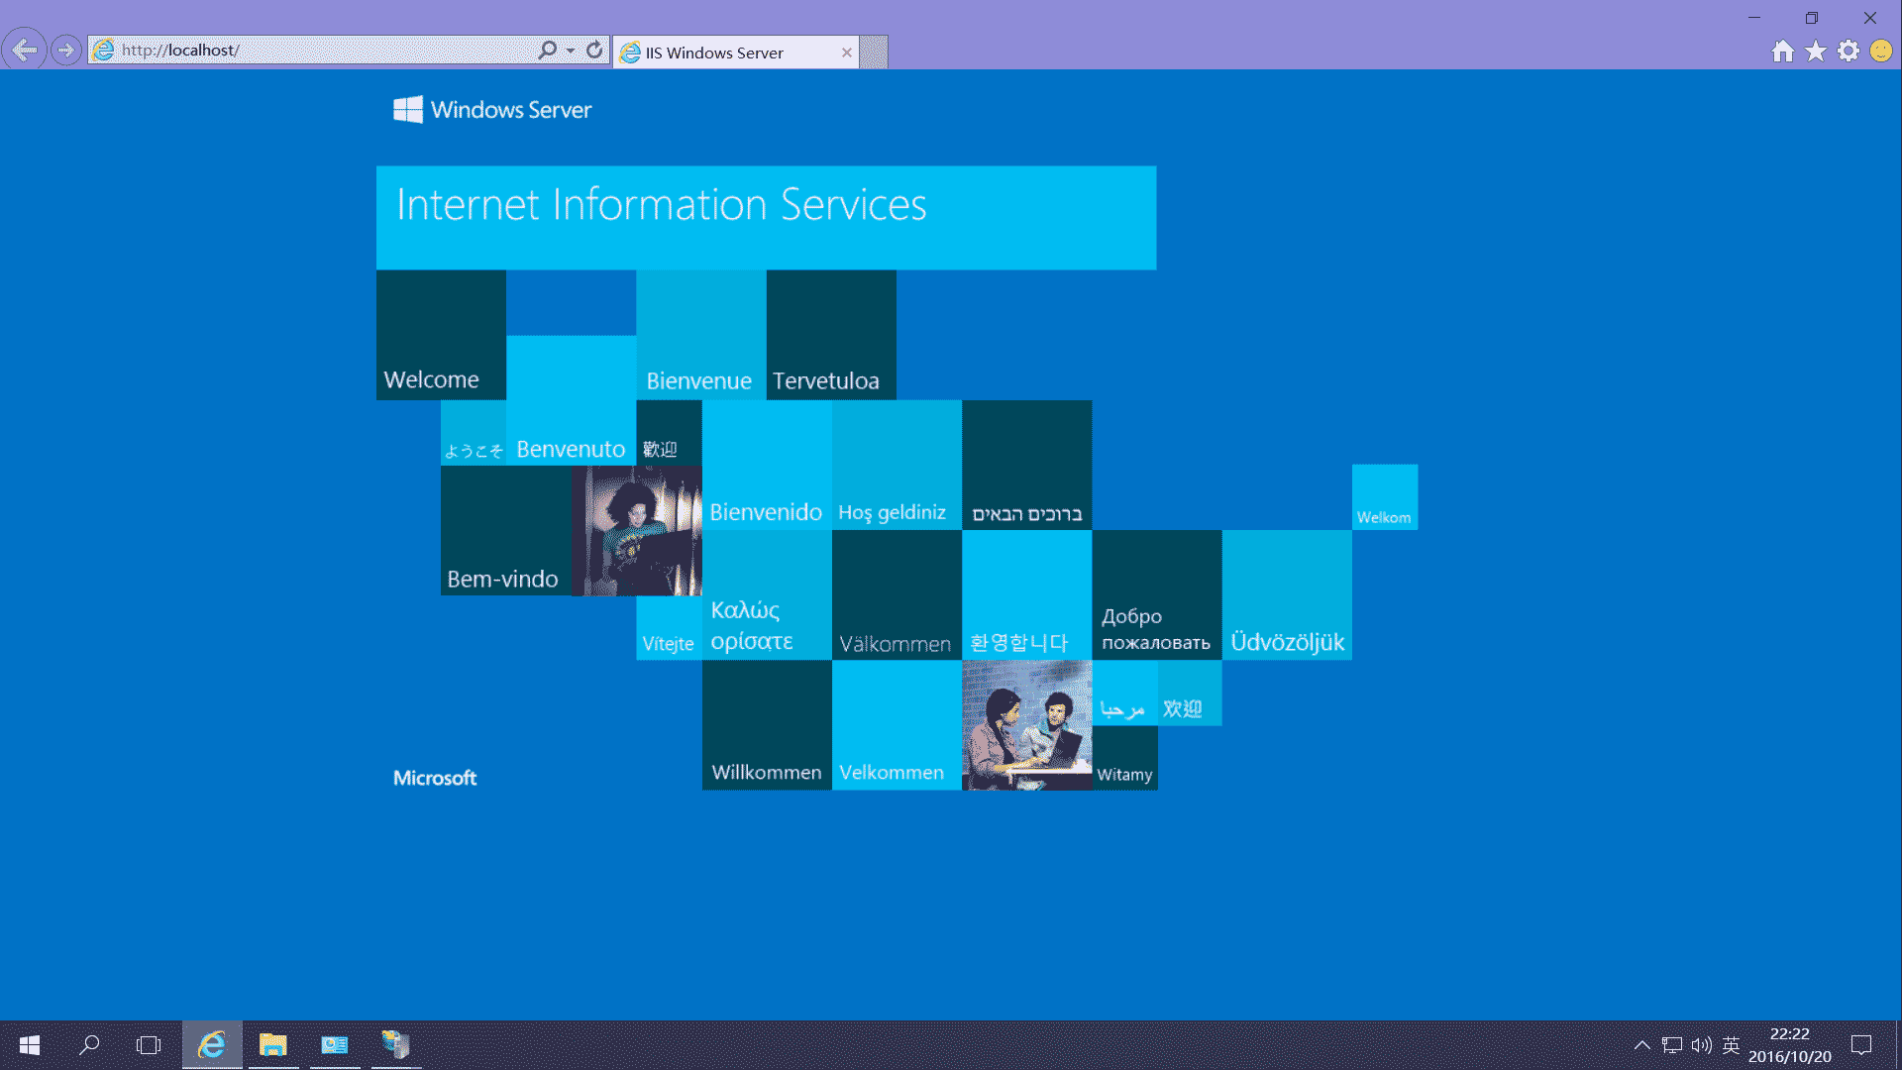Navigate back to the previous page
The image size is (1902, 1070).
pyautogui.click(x=23, y=49)
